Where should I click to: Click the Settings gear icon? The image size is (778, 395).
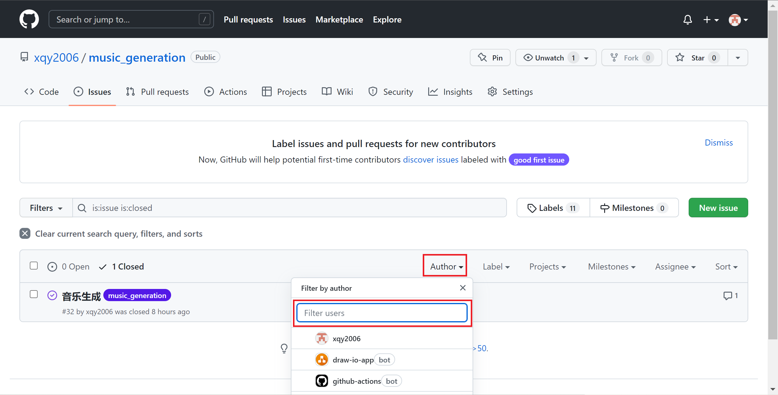(492, 91)
